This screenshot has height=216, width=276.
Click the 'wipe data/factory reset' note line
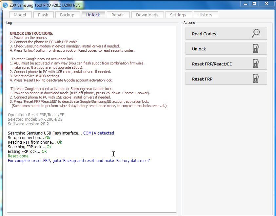point(89,106)
